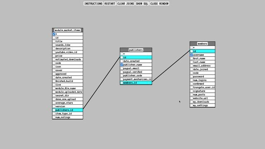Click the my_settings field row
Image resolution: width=265 pixels, height=149 pixels.
[202, 106]
